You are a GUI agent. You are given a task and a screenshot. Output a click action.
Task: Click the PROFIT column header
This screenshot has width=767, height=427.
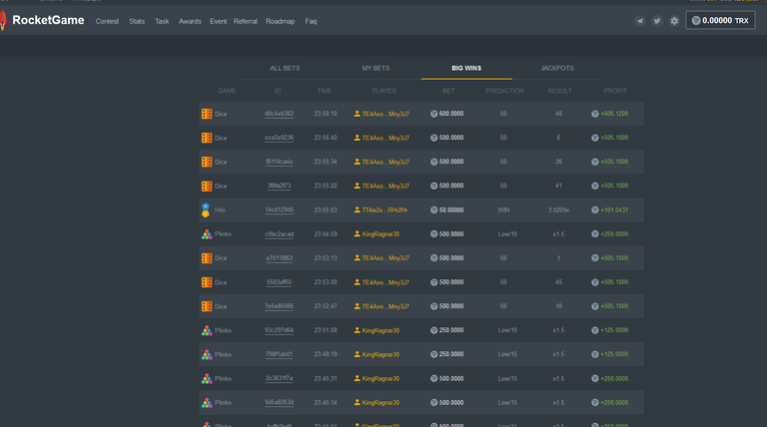615,91
